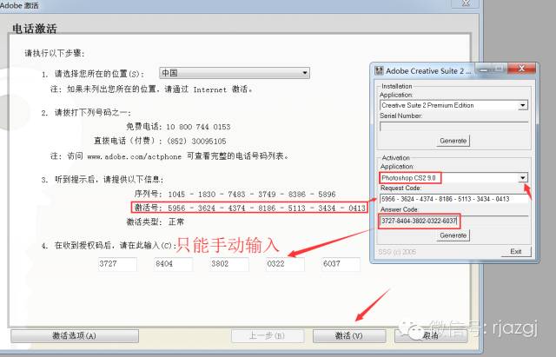This screenshot has width=556, height=357.
Task: Select the 激活号 activation number text in dialog
Action: click(249, 208)
